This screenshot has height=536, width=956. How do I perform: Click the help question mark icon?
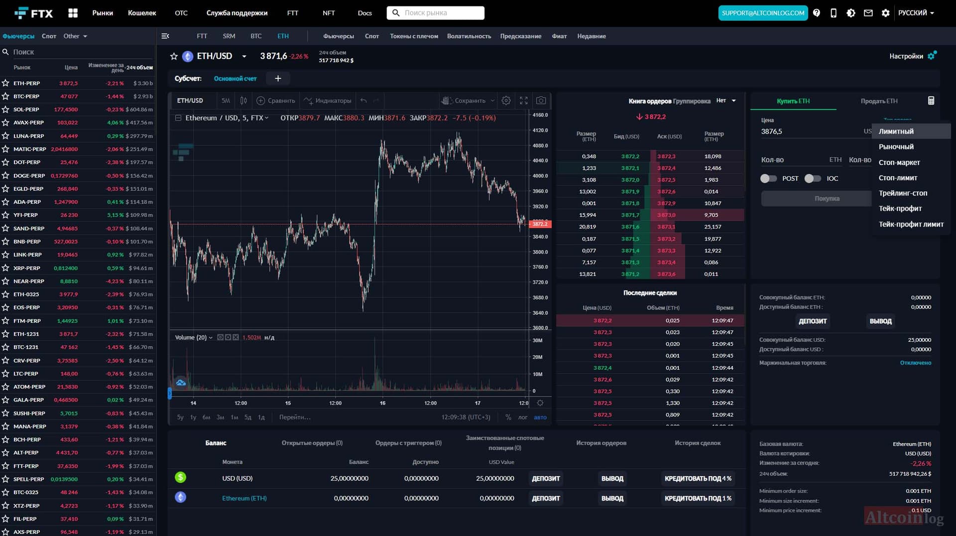(817, 13)
